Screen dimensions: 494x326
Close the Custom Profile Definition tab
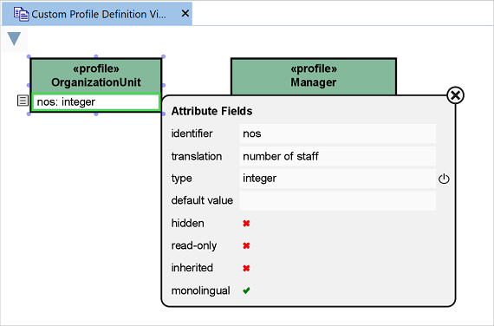coord(185,13)
